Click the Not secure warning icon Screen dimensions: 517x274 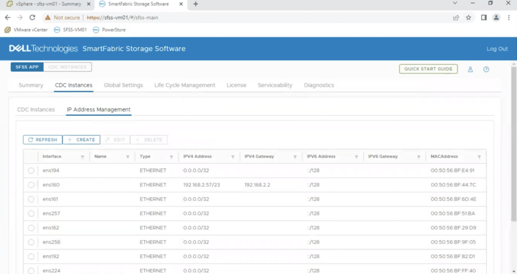coord(48,18)
